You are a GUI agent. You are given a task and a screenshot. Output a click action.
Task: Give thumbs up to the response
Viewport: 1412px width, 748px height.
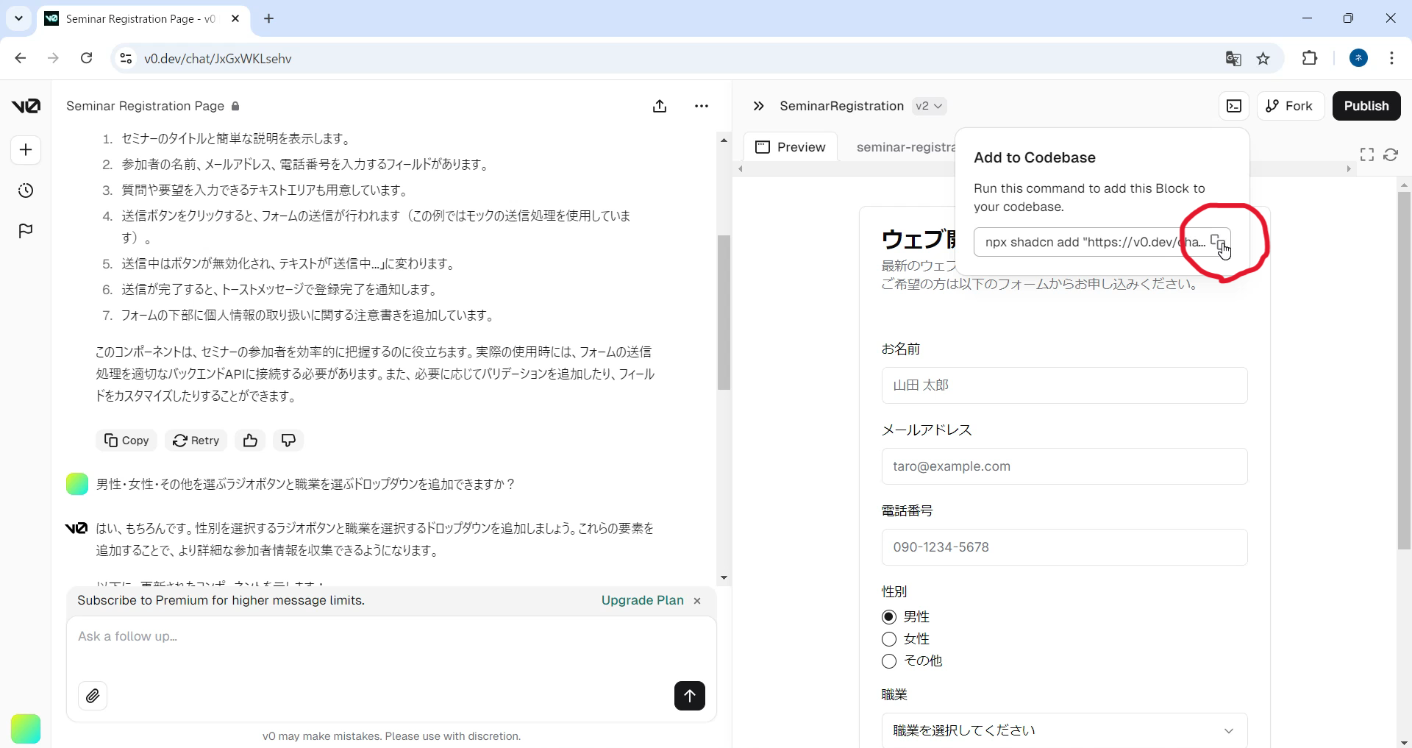(250, 441)
